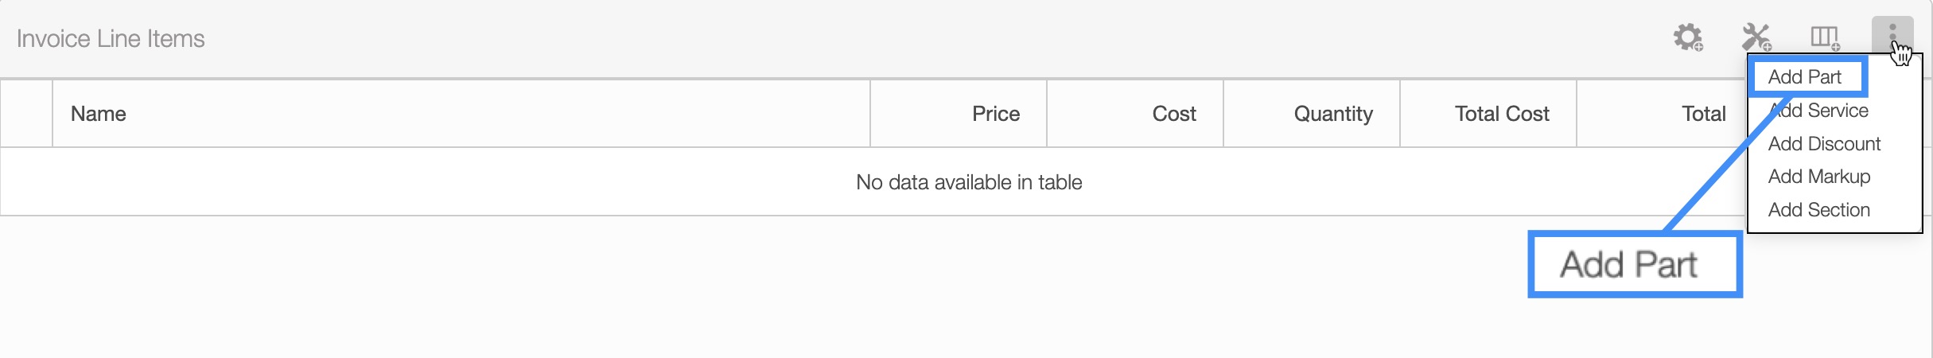The image size is (1933, 358).
Task: Click the Total Cost column header
Action: click(1501, 114)
